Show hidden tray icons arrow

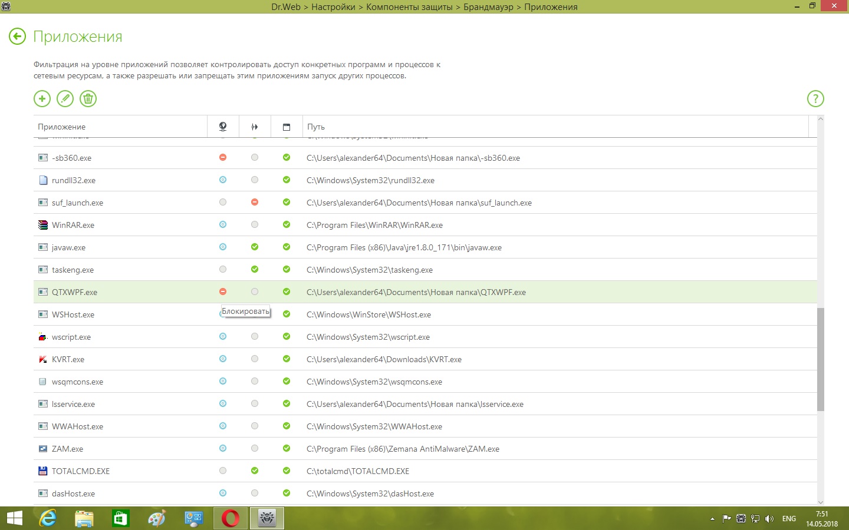tap(712, 519)
